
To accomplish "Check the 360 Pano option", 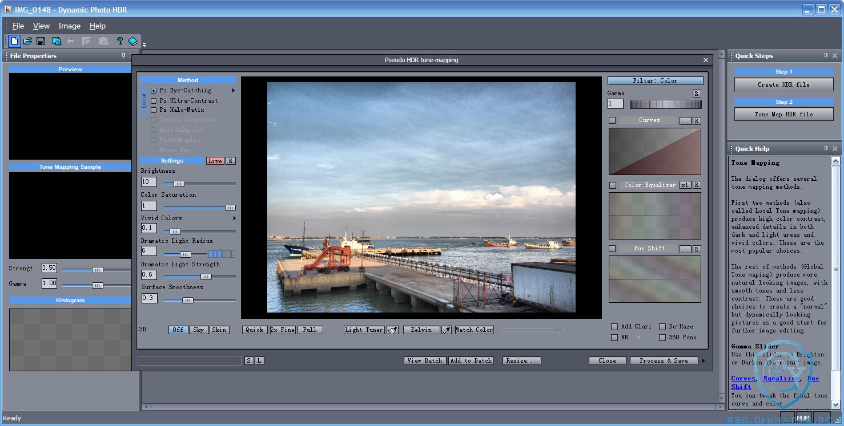I will tap(662, 338).
